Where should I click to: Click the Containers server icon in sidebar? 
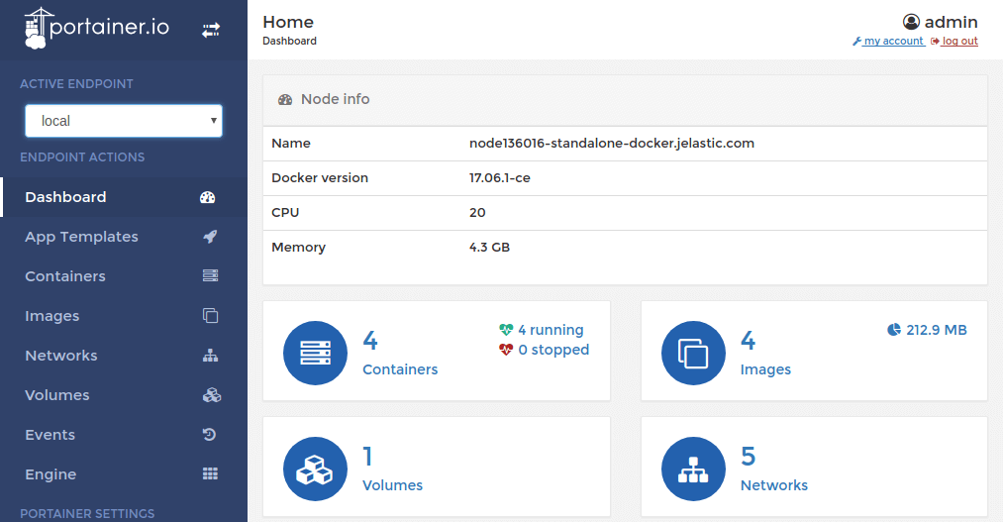click(x=210, y=276)
